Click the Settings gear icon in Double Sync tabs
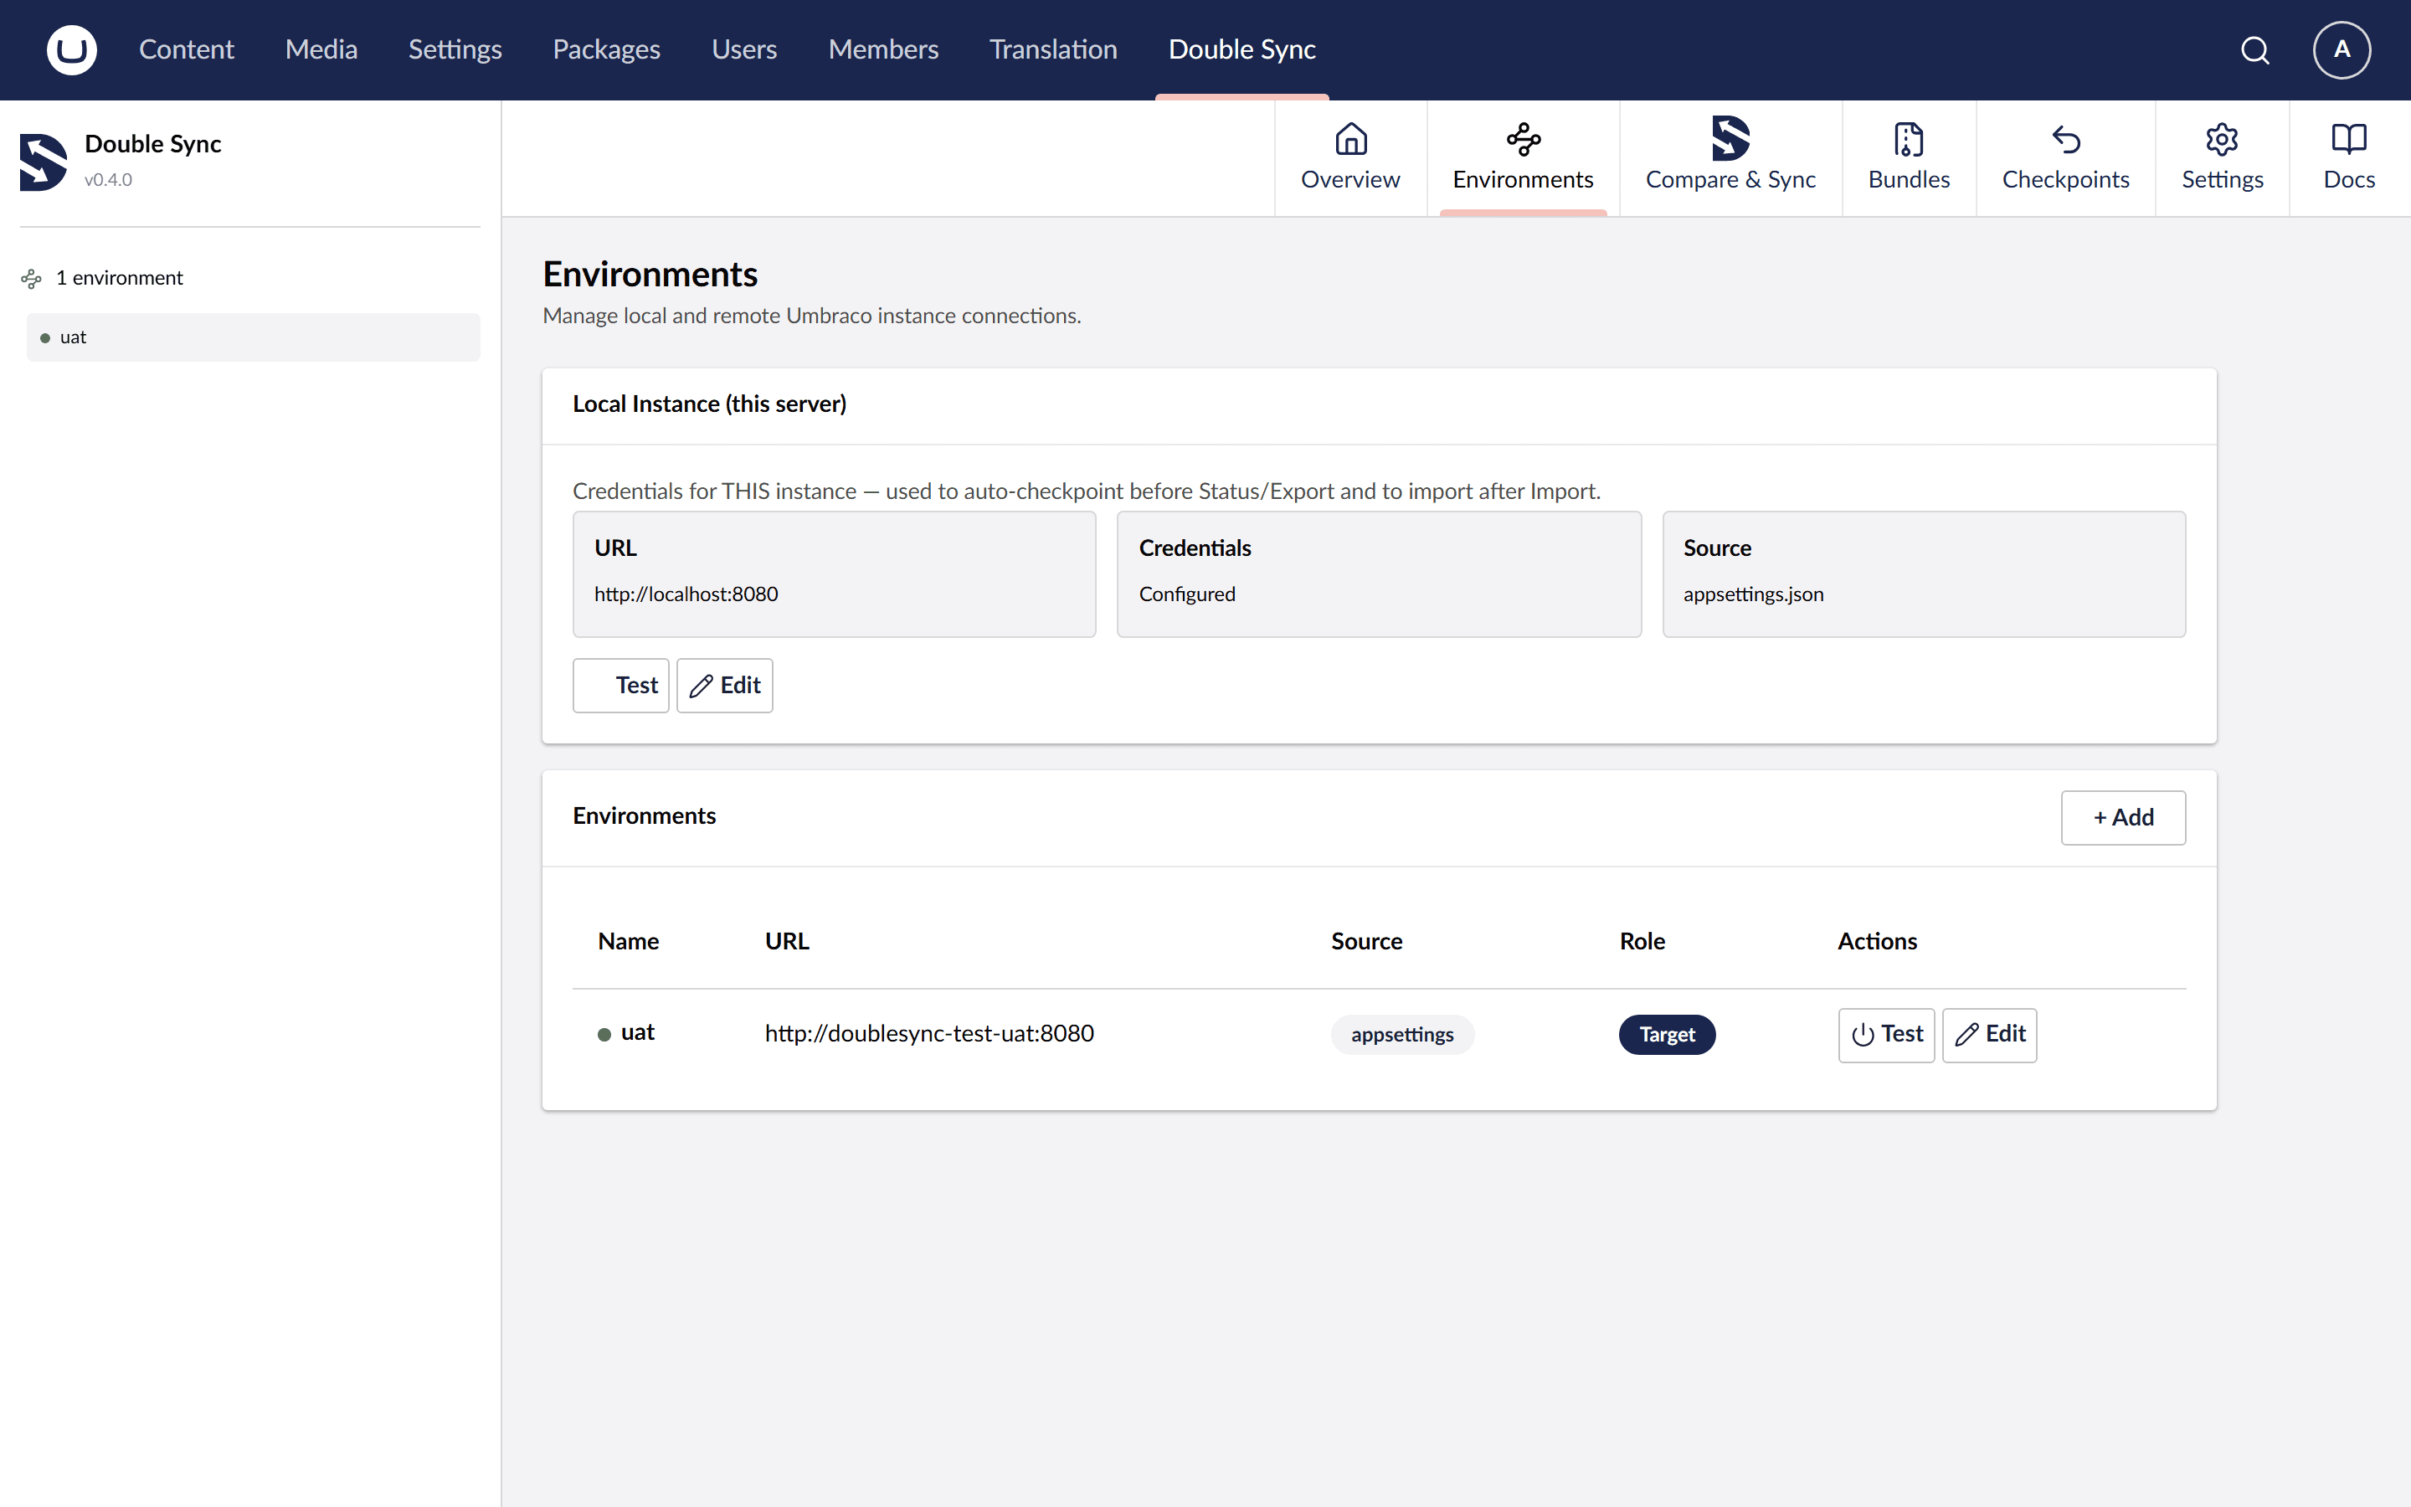Viewport: 2411px width, 1507px height. (2222, 140)
